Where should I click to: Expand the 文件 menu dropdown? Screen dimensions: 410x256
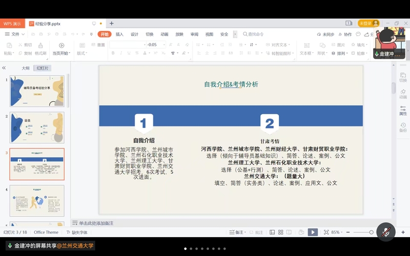click(x=15, y=34)
